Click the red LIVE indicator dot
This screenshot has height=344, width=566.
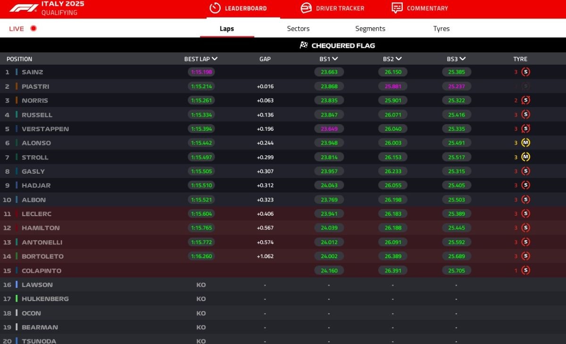pos(33,28)
